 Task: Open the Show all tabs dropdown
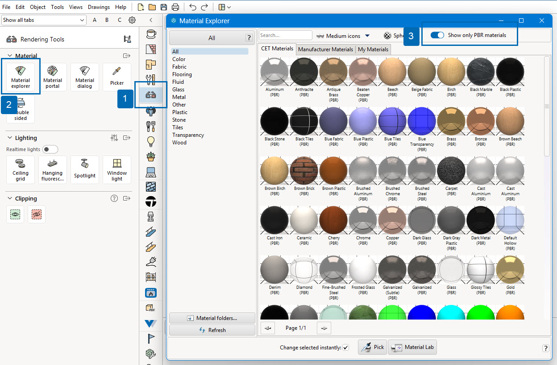click(x=44, y=20)
